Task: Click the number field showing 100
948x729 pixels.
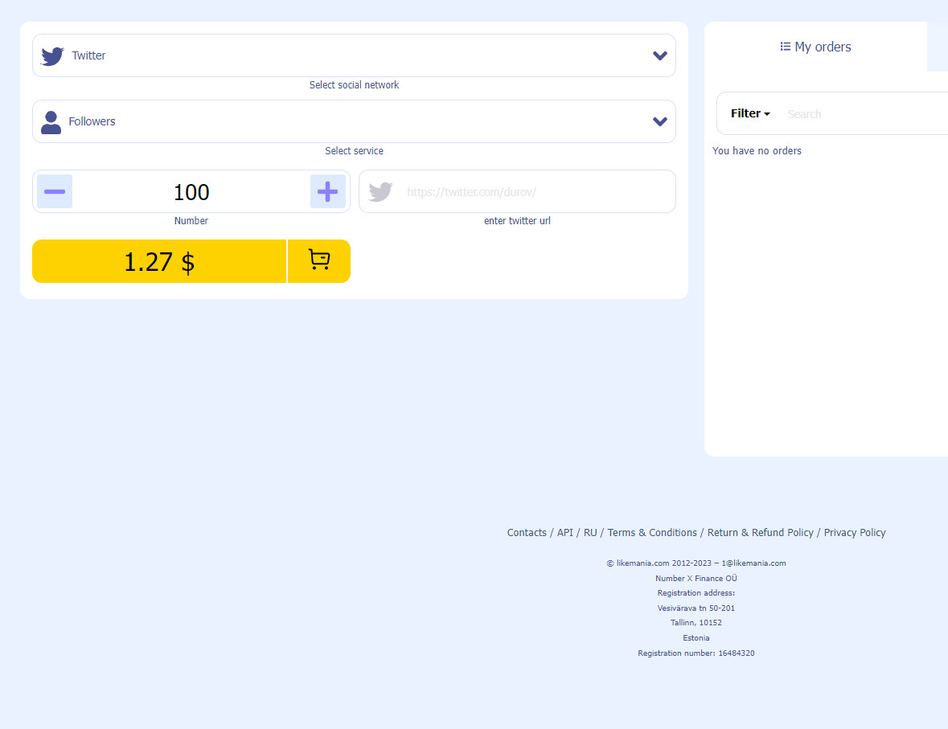Action: (191, 192)
